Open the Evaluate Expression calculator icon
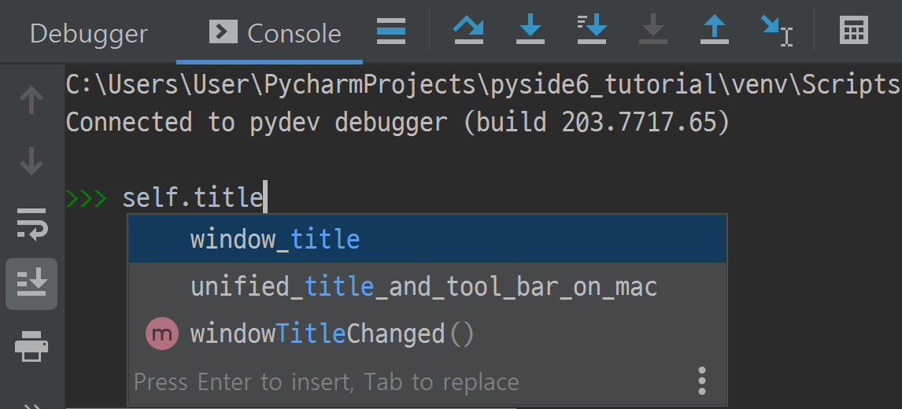902x409 pixels. point(854,30)
